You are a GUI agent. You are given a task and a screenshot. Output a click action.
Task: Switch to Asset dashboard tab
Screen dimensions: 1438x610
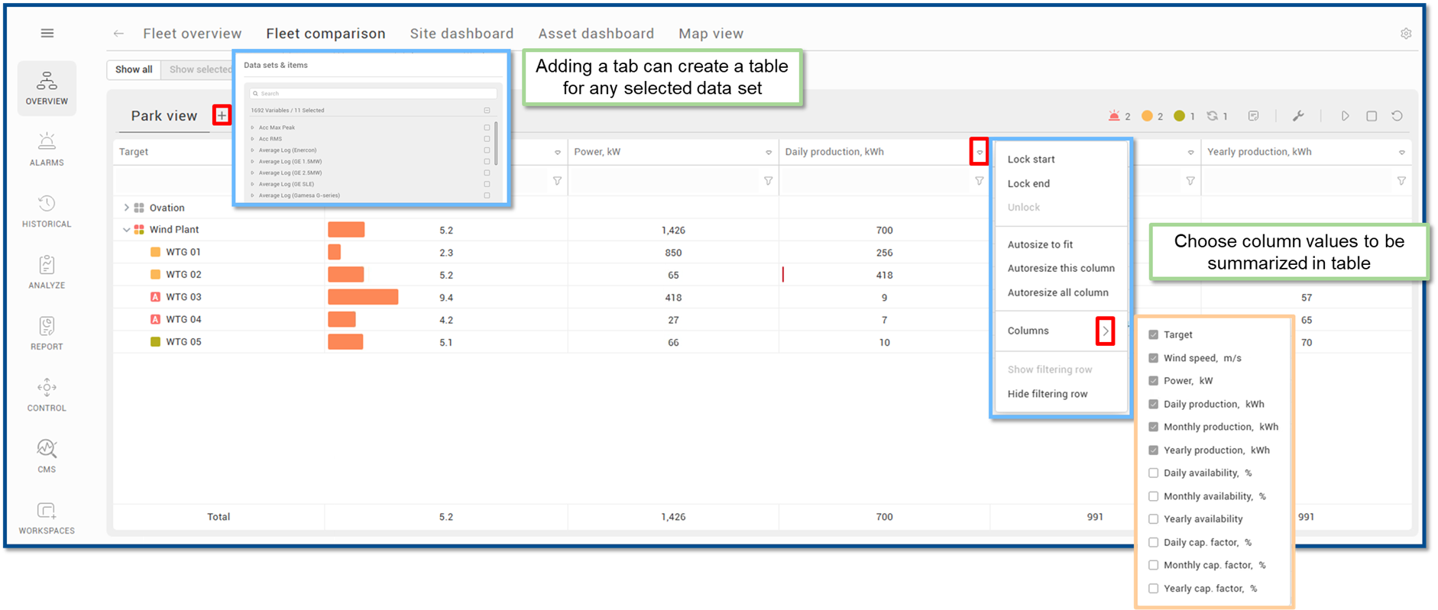point(596,34)
